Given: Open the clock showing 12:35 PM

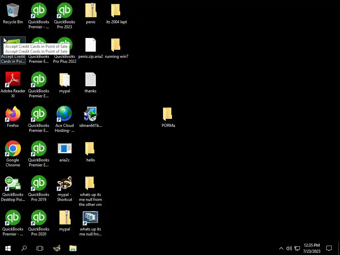Looking at the screenshot, I should (311, 248).
